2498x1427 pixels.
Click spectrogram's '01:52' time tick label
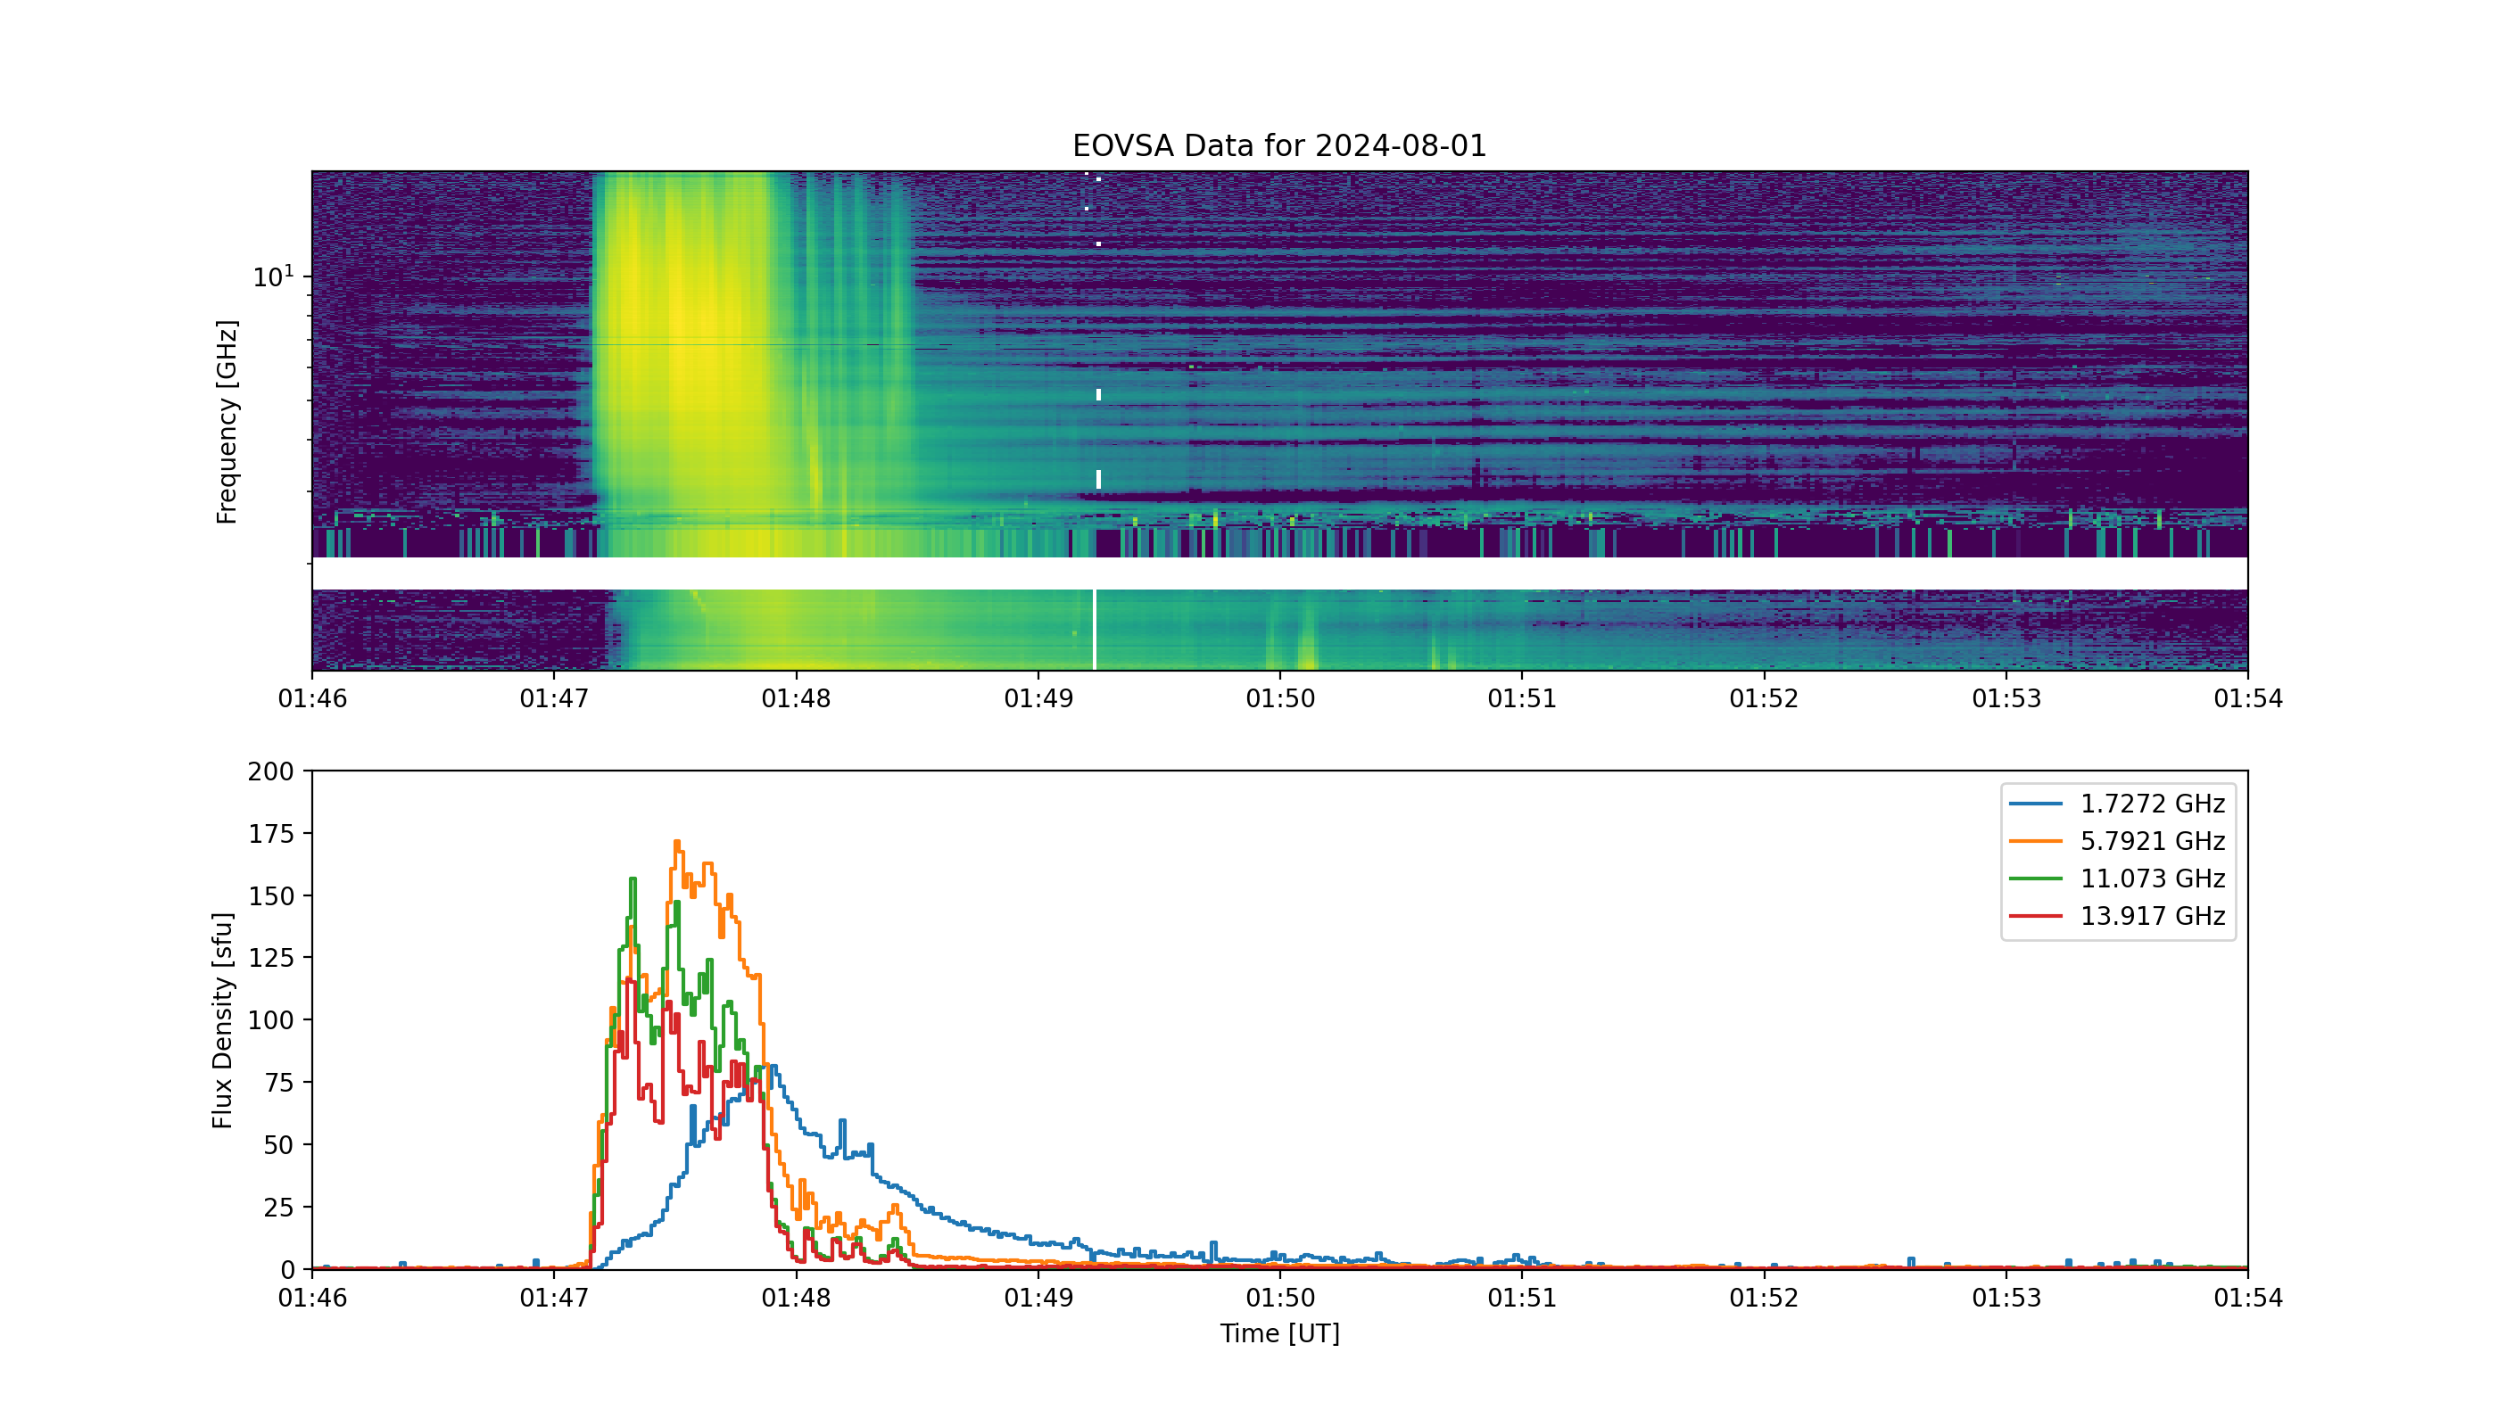coord(1764,699)
